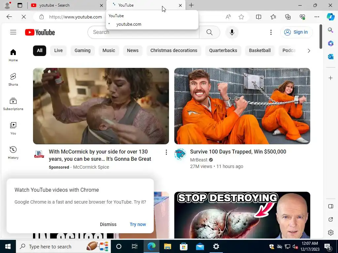Select the Gaming filter chip

[83, 50]
